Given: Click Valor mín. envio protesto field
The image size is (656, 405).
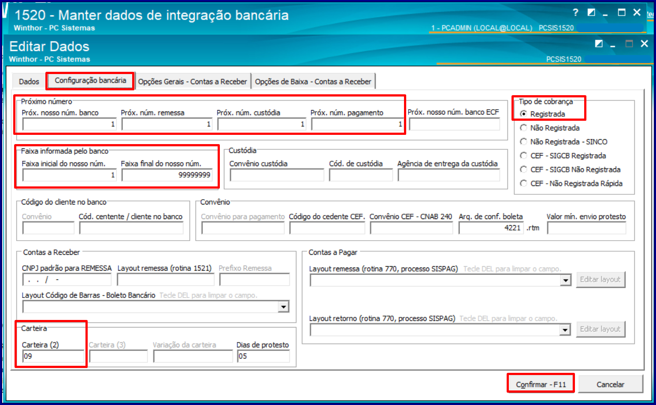Looking at the screenshot, I should (586, 228).
